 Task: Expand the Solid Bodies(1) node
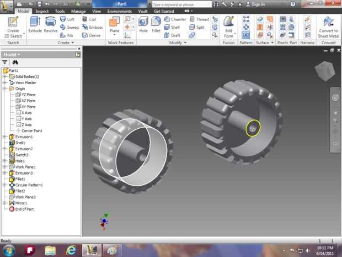click(4, 76)
